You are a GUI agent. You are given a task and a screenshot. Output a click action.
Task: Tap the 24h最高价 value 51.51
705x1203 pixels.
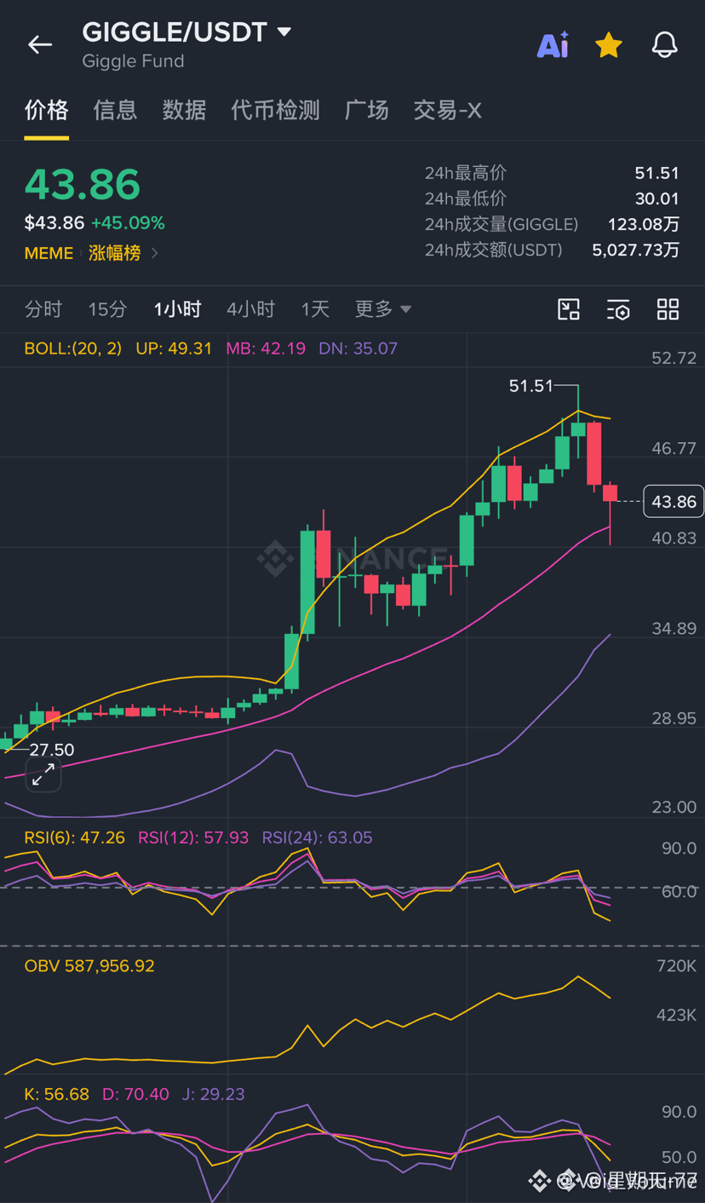click(x=656, y=173)
